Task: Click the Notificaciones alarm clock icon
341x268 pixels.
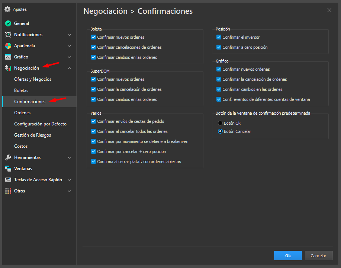Action: point(8,35)
